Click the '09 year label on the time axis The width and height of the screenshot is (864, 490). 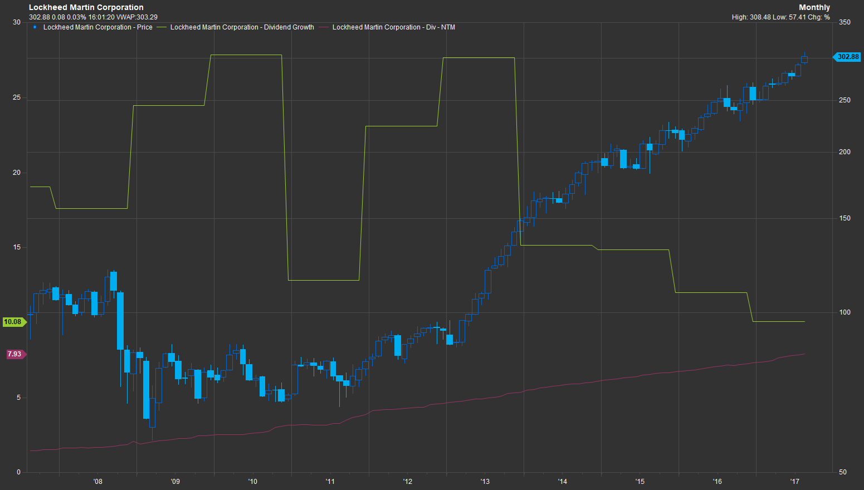(x=175, y=482)
